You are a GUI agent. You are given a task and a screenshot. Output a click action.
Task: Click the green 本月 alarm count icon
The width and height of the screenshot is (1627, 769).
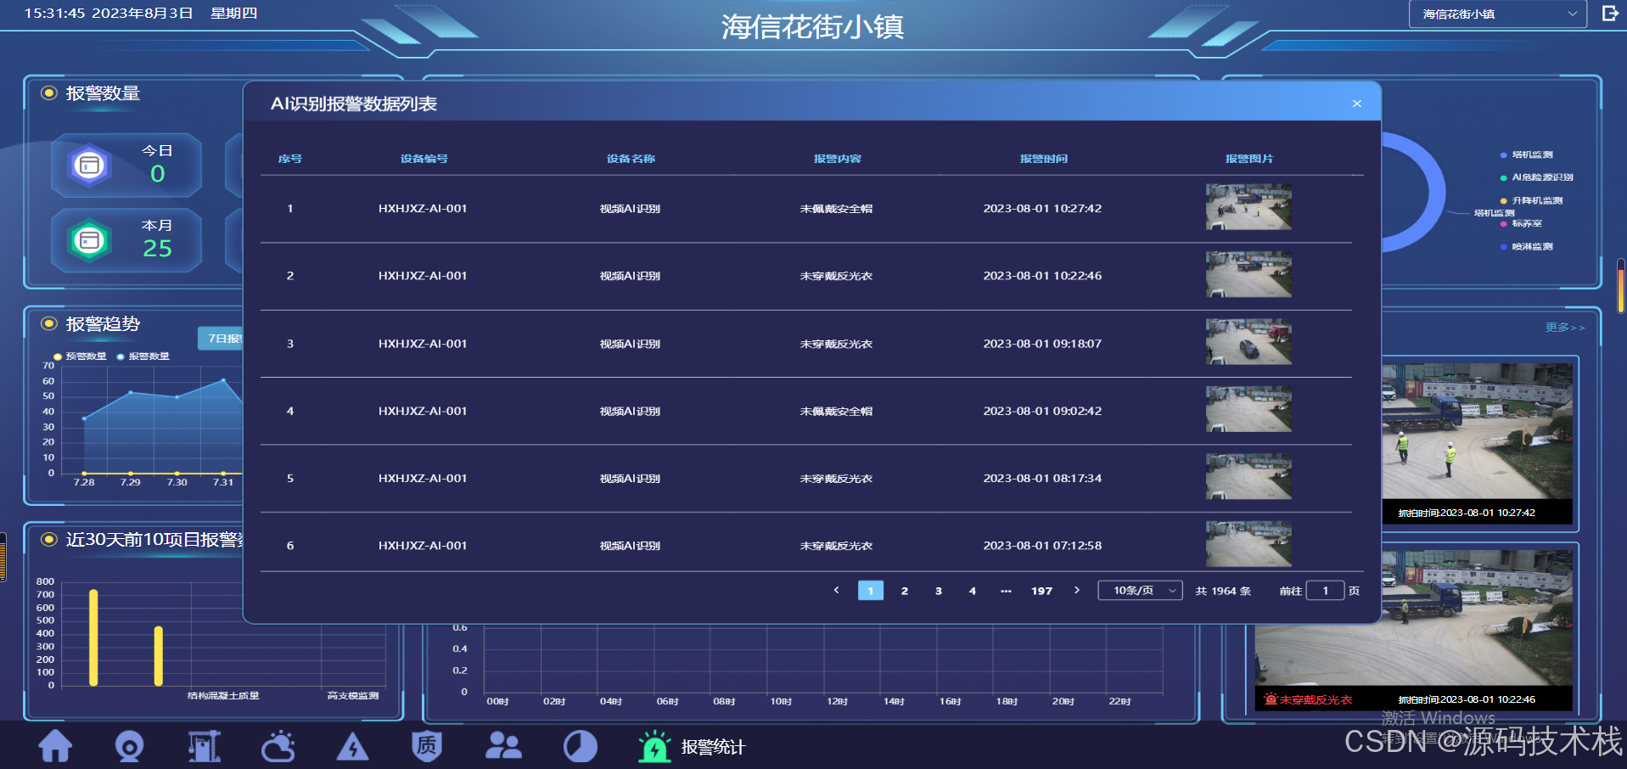click(89, 240)
